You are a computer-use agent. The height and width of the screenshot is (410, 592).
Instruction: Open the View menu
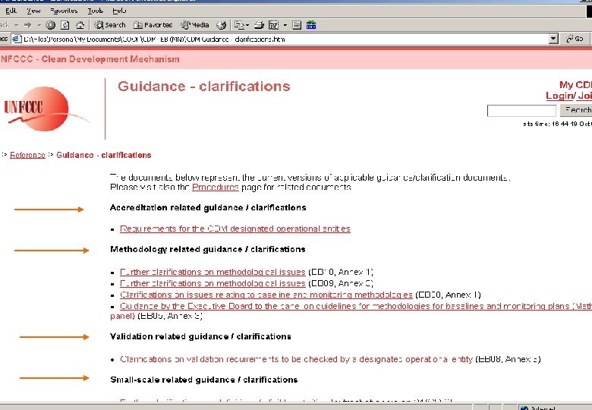click(x=33, y=11)
